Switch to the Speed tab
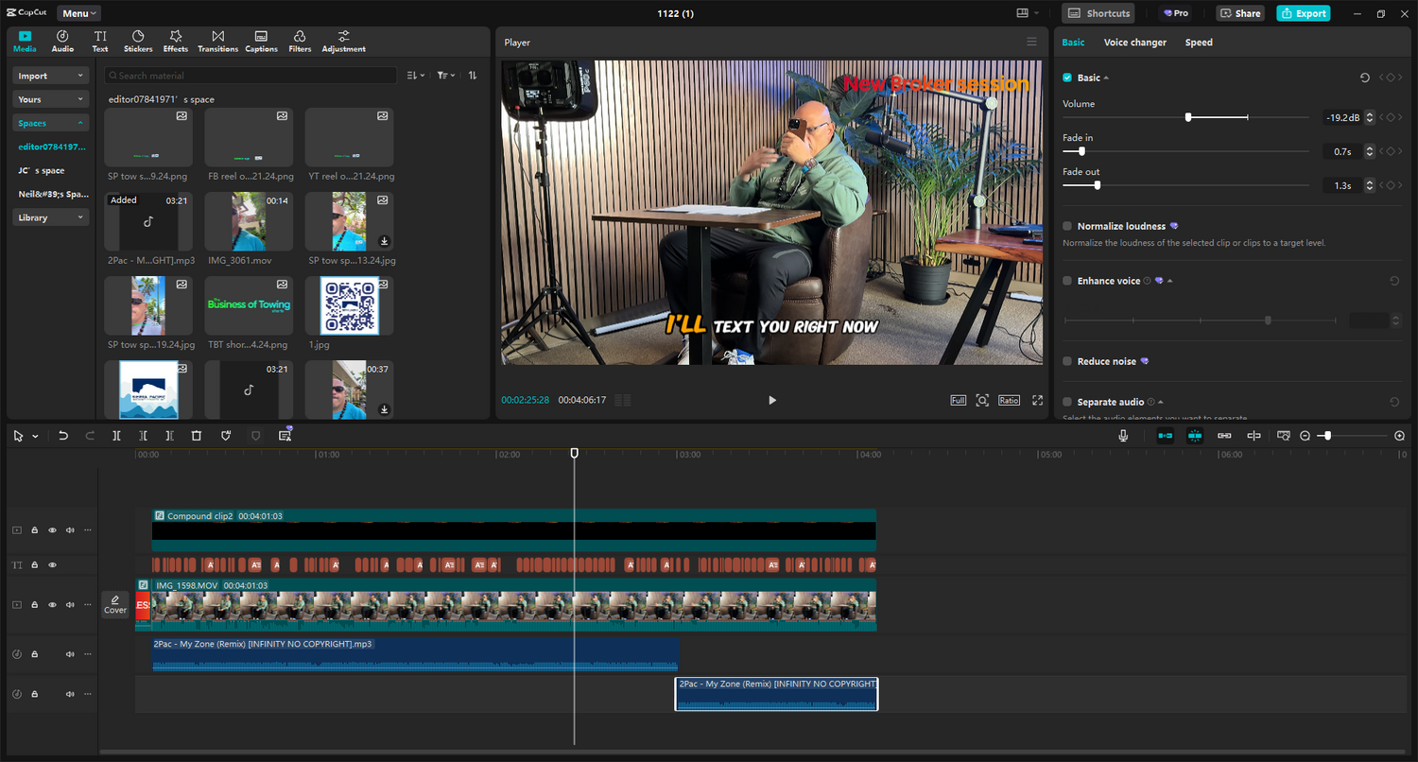 pyautogui.click(x=1199, y=43)
